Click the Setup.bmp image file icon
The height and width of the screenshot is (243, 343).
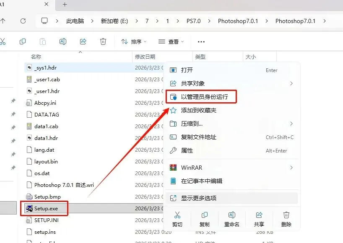point(29,196)
